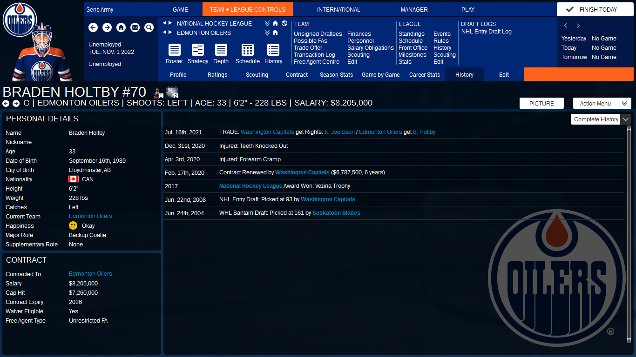Click the silver NHL shield award icon
This screenshot has width=636, height=357.
172,92
